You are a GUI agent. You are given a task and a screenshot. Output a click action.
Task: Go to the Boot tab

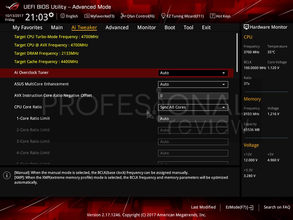(170, 27)
